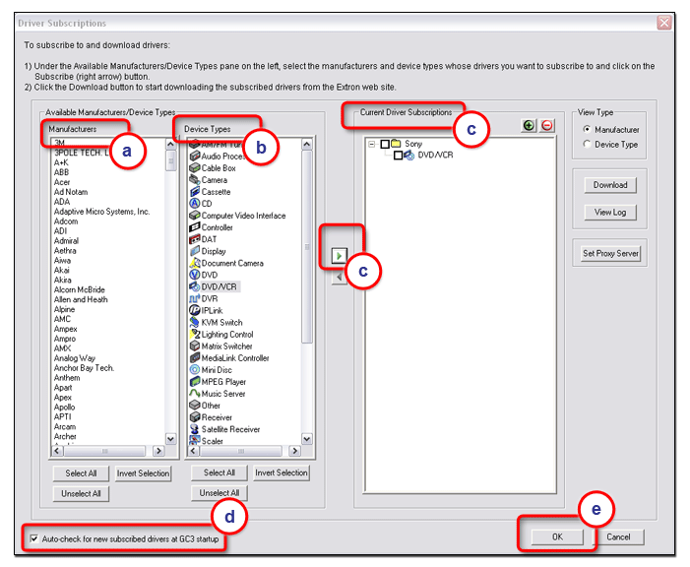Click the red minus collapse-all icon
The width and height of the screenshot is (690, 567).
click(x=546, y=126)
